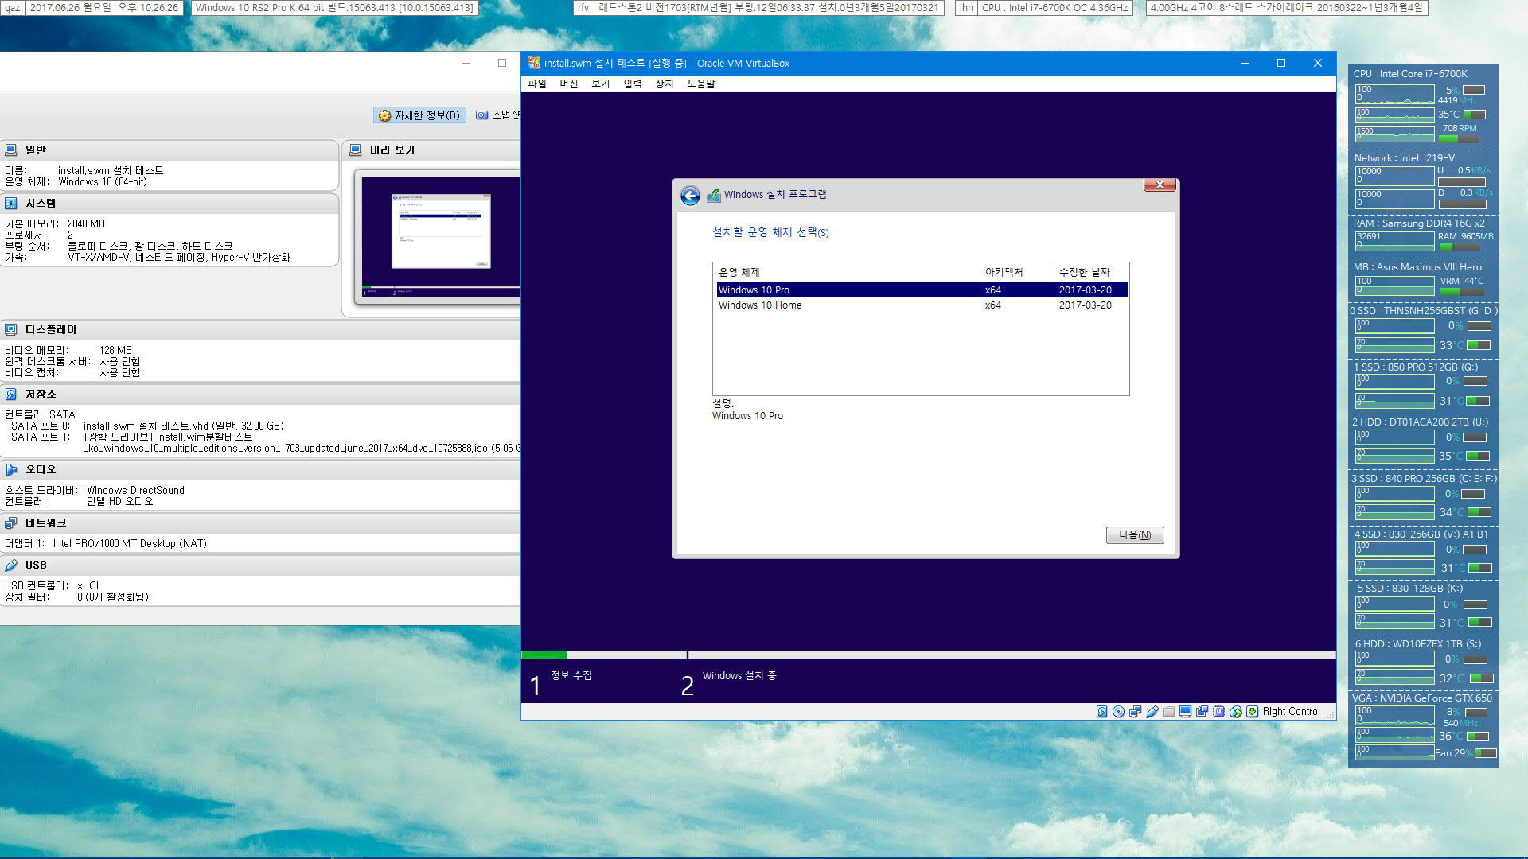Select the Windows 10 Pro row
Image resolution: width=1528 pixels, height=859 pixels.
[922, 290]
